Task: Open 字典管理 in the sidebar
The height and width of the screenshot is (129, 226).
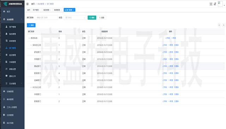Action: [12, 62]
